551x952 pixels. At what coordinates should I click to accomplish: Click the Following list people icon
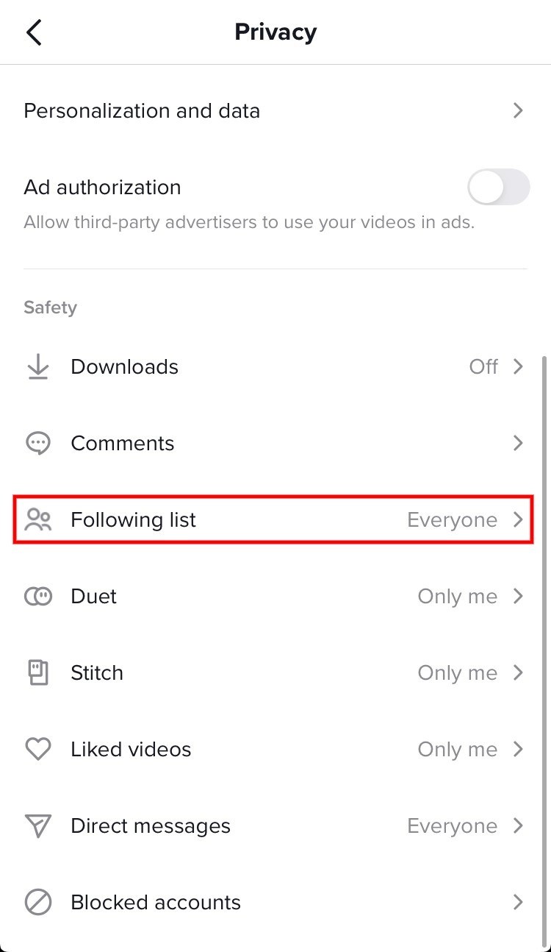pos(37,520)
